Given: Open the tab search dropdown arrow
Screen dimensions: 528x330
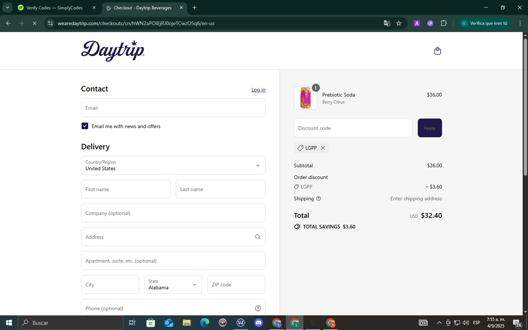Looking at the screenshot, I should coord(7,7).
